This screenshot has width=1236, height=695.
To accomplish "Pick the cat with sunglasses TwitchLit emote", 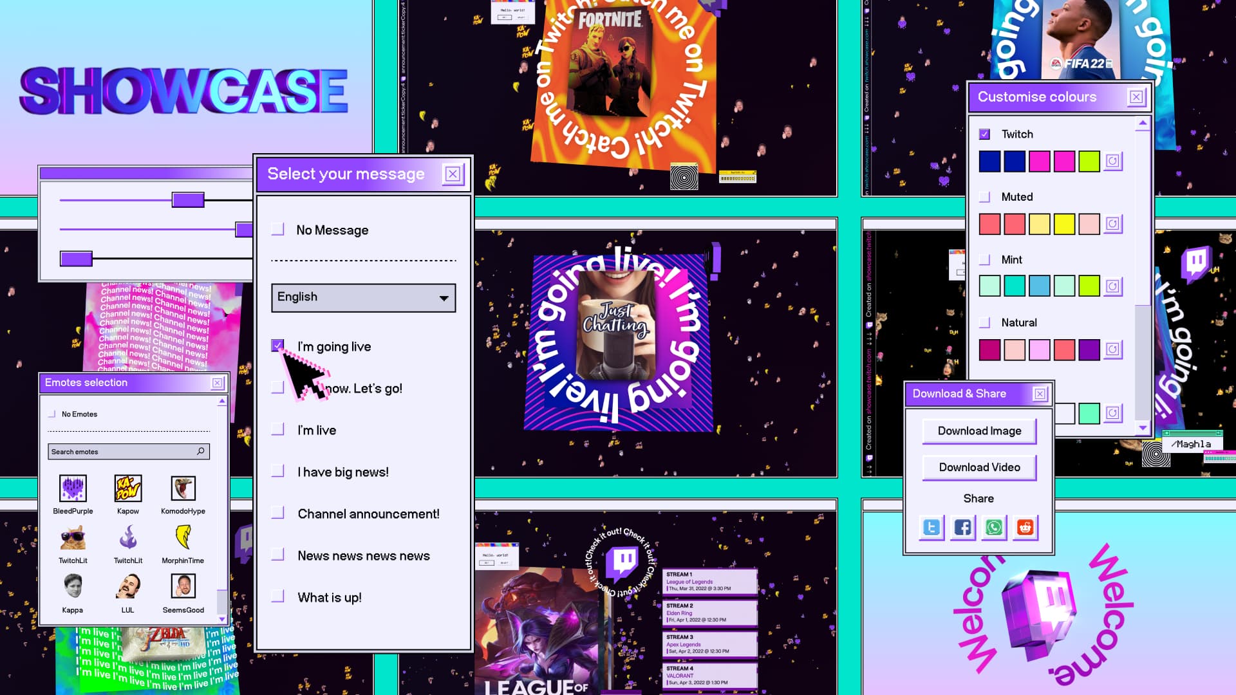I will [x=73, y=537].
